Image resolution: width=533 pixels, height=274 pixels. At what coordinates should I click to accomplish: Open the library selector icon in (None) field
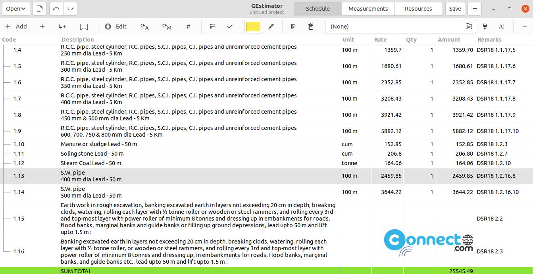click(469, 27)
